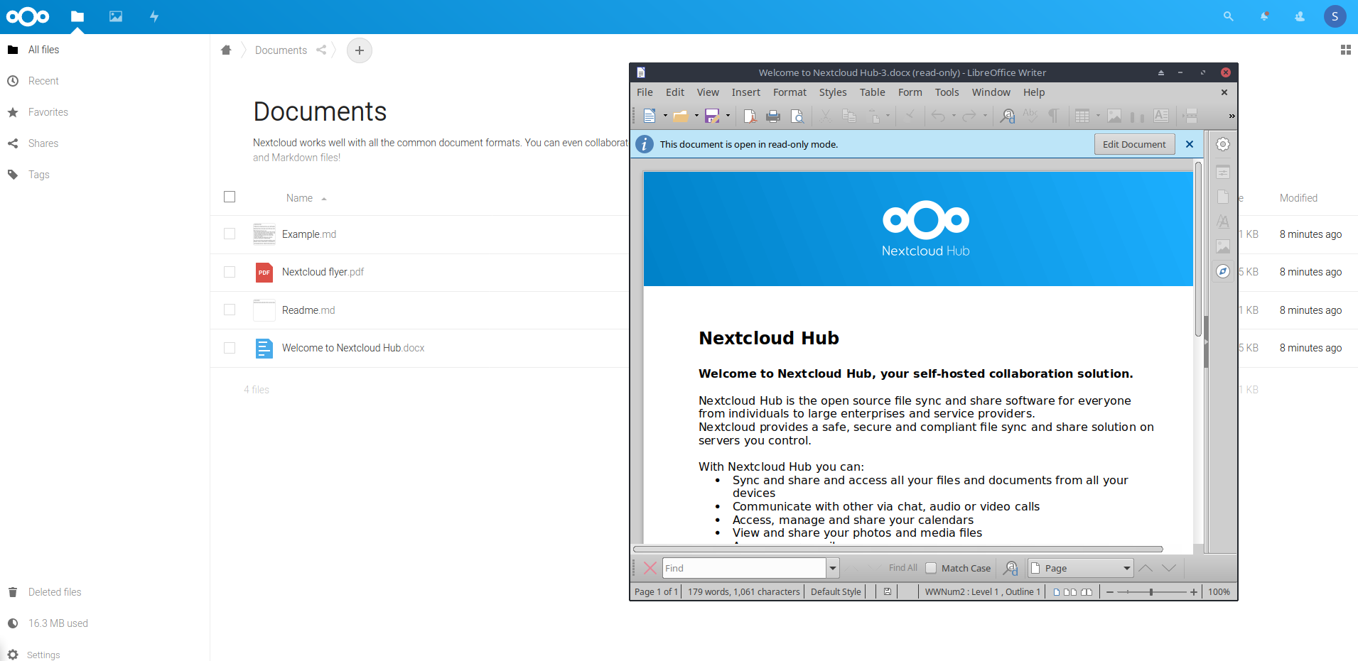Open Nextcloud notifications bell
Screen dimensions: 1358x661
click(x=1264, y=16)
